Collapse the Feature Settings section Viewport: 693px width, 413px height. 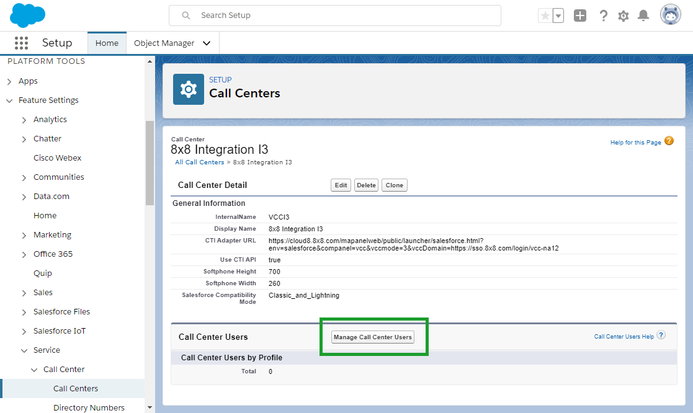coord(9,100)
